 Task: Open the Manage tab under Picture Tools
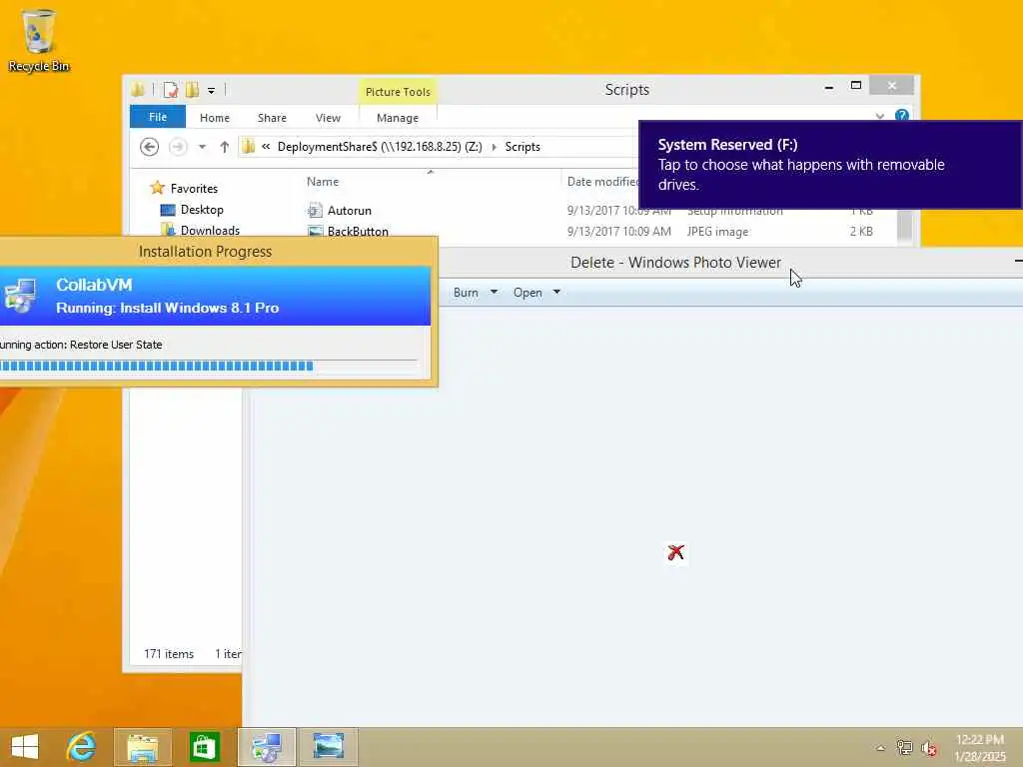tap(398, 118)
